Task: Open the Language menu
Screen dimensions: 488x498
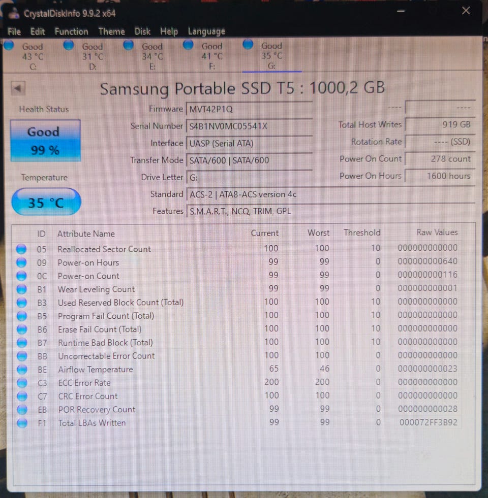Action: click(206, 31)
